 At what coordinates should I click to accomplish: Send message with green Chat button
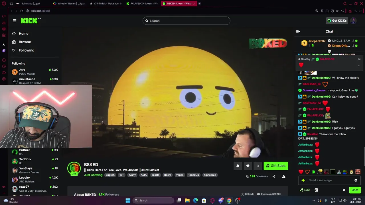(355, 190)
